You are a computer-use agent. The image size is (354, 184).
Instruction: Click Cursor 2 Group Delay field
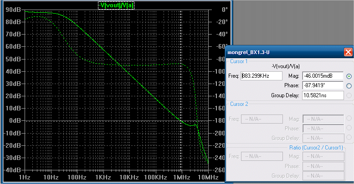[x=323, y=138]
